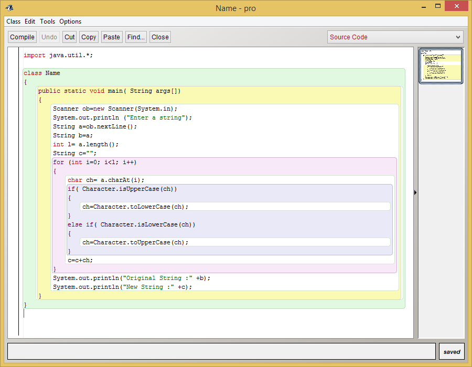The image size is (472, 367).
Task: Open the Find dialog
Action: (x=136, y=37)
